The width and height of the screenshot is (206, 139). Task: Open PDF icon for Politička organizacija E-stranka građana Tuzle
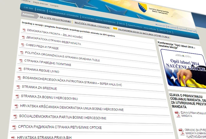(x=22, y=53)
